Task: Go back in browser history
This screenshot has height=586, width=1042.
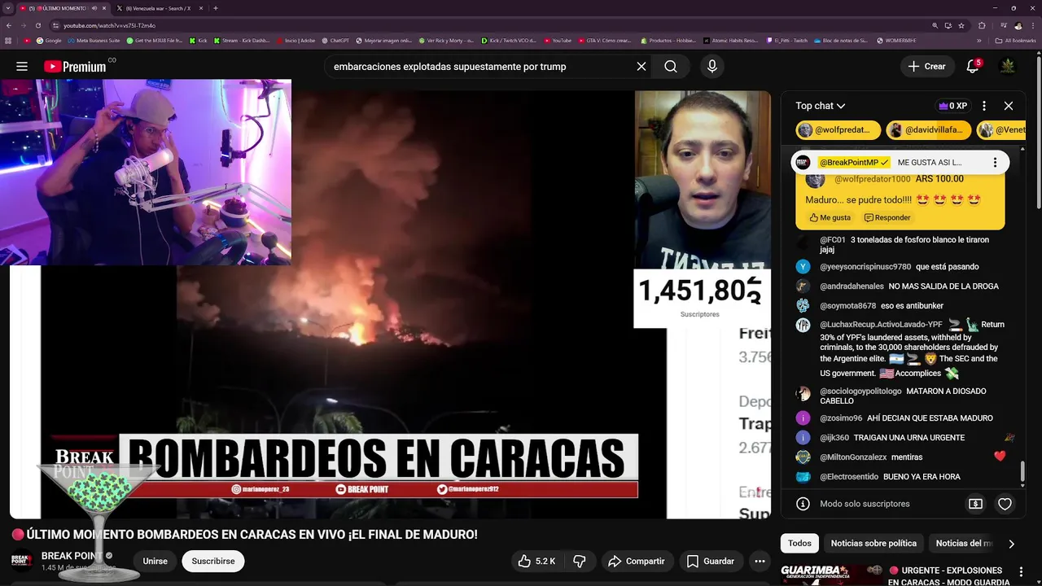Action: [9, 25]
